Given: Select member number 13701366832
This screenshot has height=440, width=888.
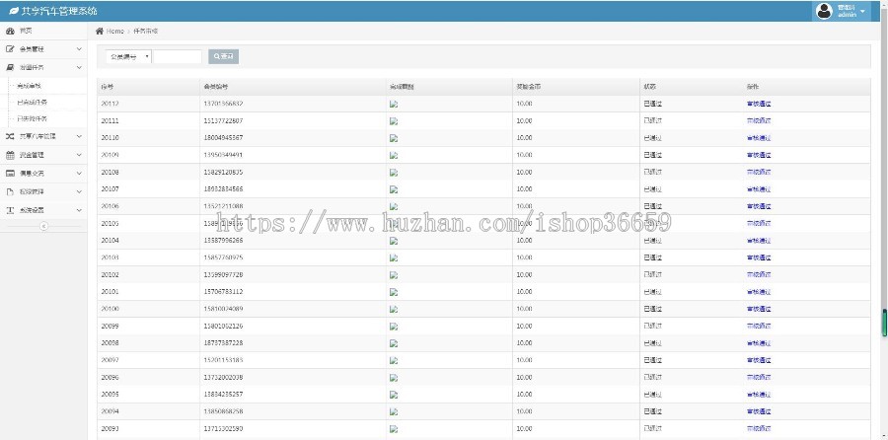Looking at the screenshot, I should (223, 104).
